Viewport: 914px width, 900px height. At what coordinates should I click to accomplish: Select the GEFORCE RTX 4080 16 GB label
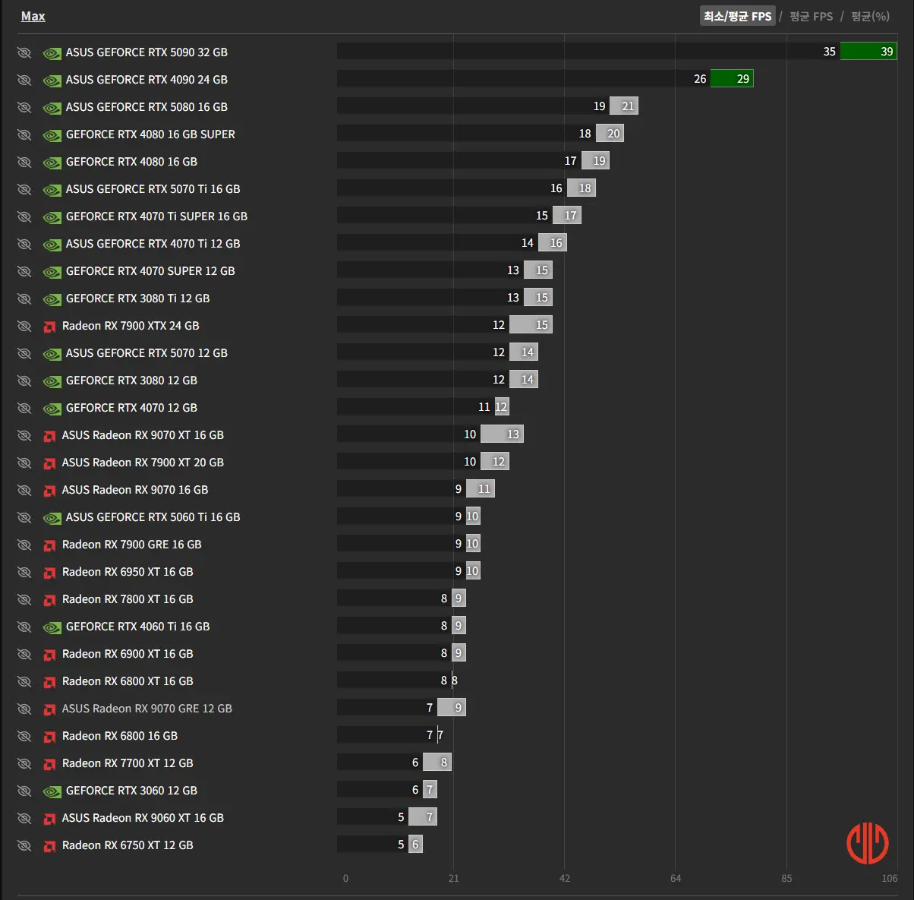(131, 162)
